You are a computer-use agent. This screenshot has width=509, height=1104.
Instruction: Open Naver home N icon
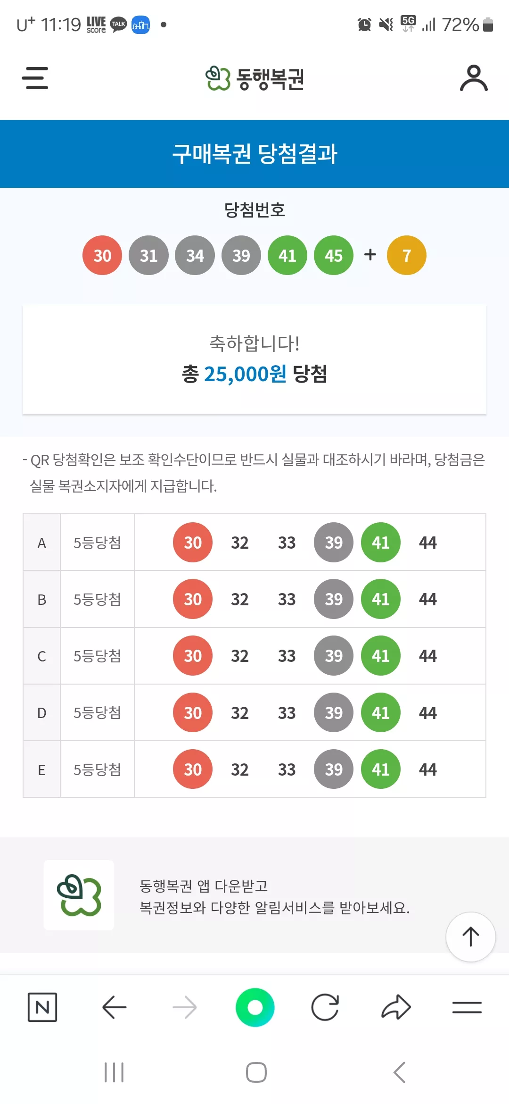pyautogui.click(x=42, y=1007)
